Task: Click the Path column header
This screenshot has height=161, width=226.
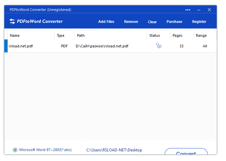Action: click(x=111, y=35)
